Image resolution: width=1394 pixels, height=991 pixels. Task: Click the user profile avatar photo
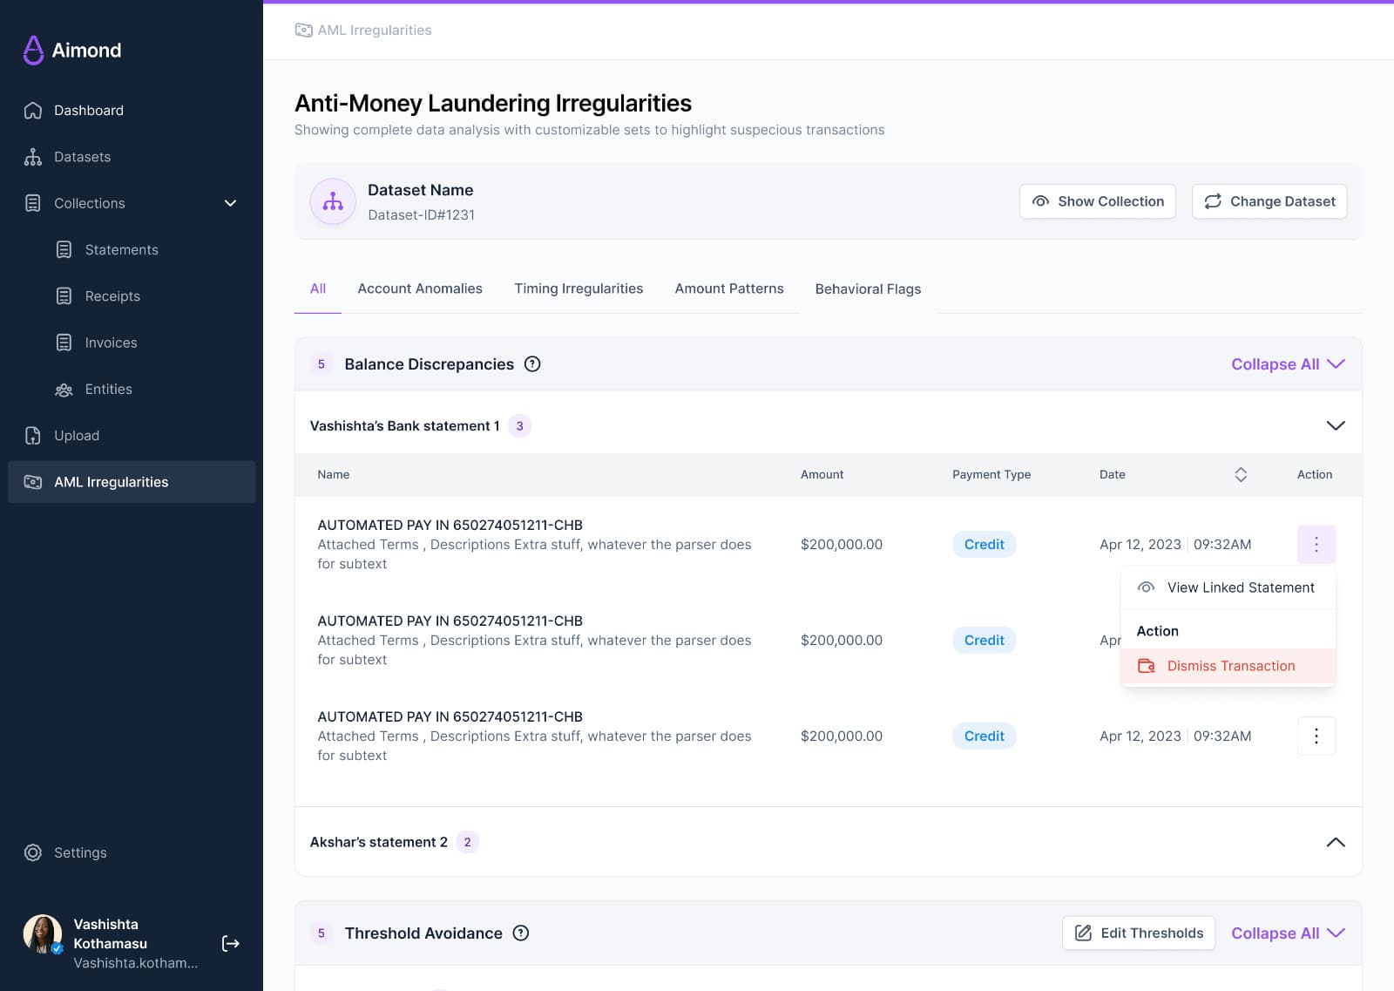point(42,933)
